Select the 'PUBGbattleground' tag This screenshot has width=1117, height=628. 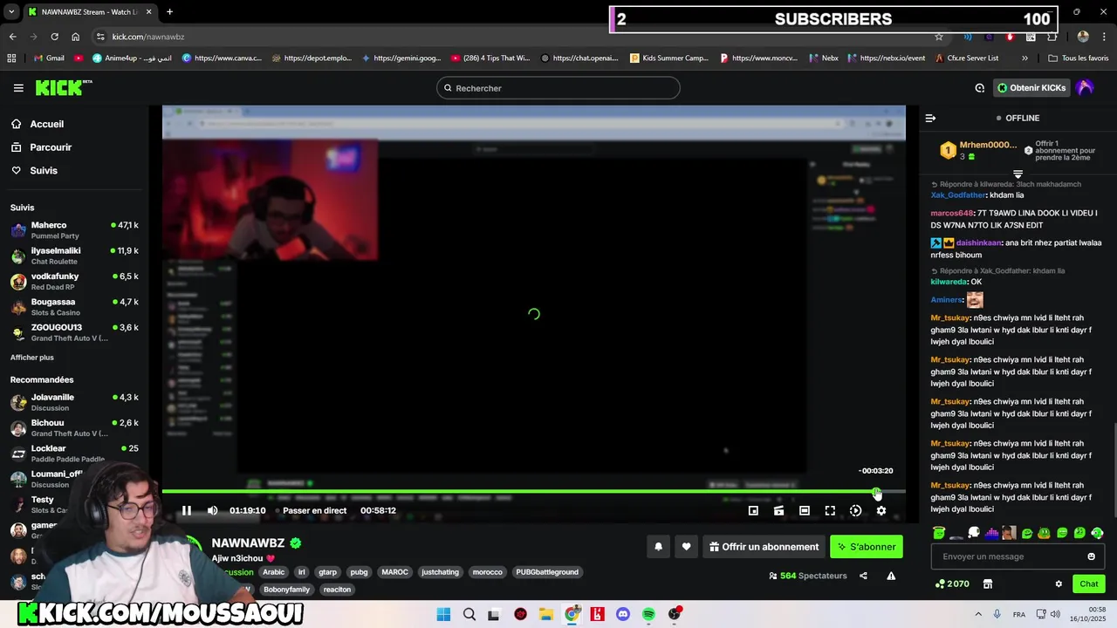pos(547,572)
